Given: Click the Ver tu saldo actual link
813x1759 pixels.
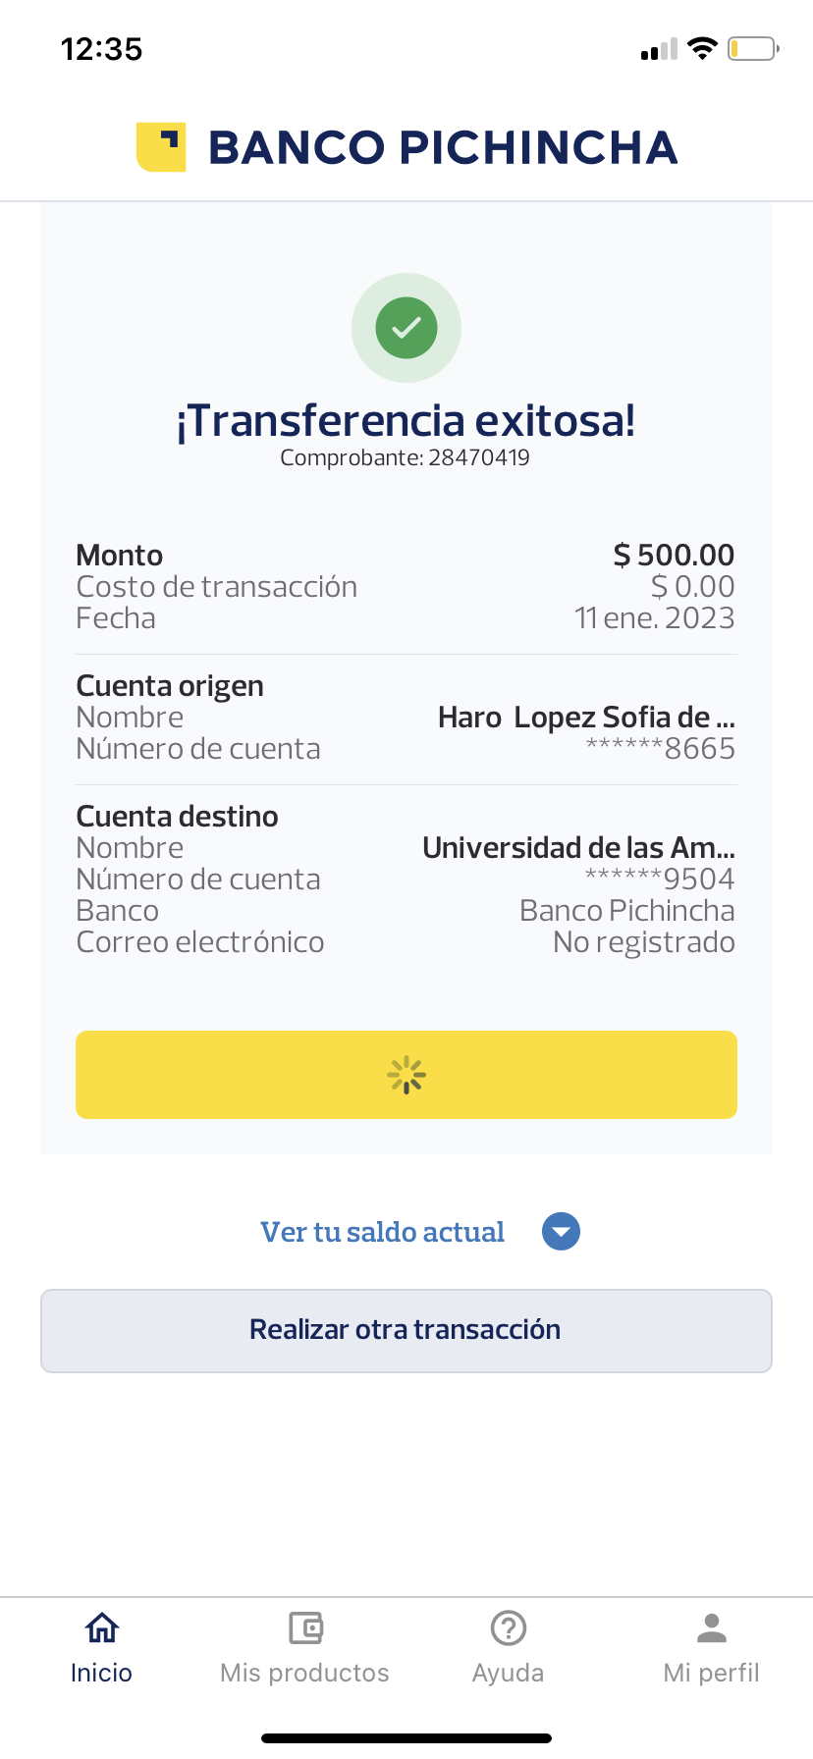Looking at the screenshot, I should pos(382,1232).
